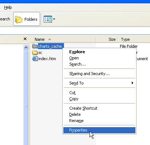150x145 pixels.
Task: Choose Copy from context menu
Action: [x=99, y=99]
